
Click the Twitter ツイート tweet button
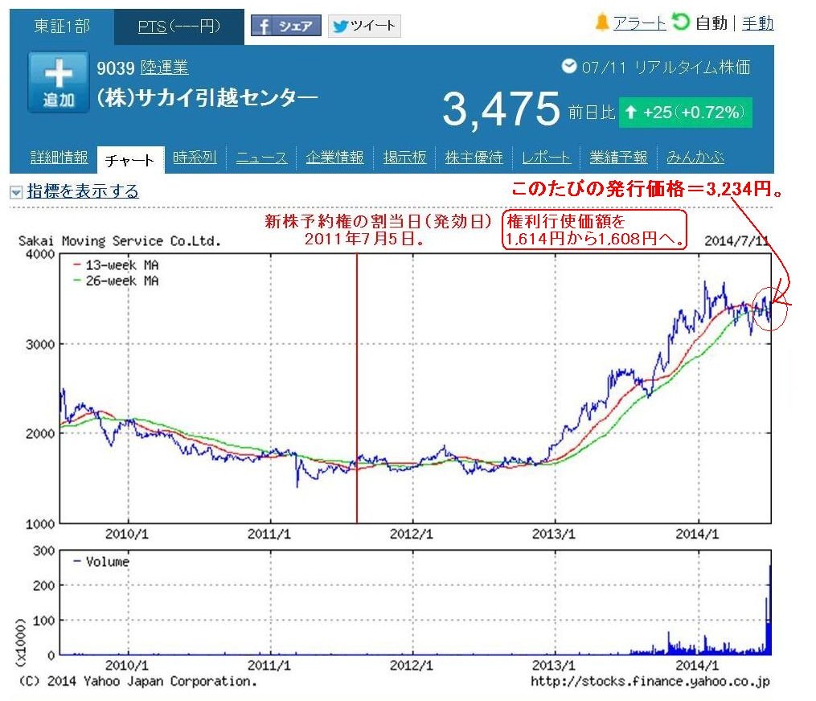click(364, 26)
